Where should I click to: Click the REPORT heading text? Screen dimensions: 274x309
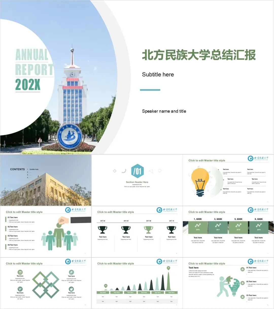click(34, 70)
